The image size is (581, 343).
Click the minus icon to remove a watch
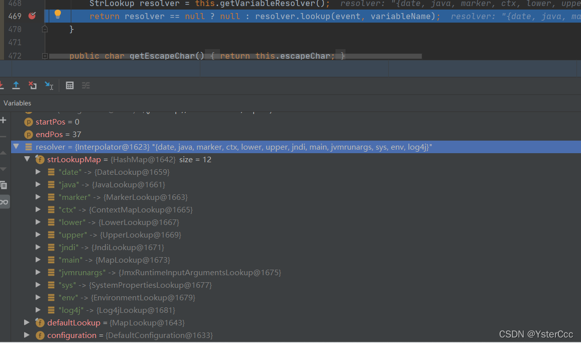click(4, 136)
